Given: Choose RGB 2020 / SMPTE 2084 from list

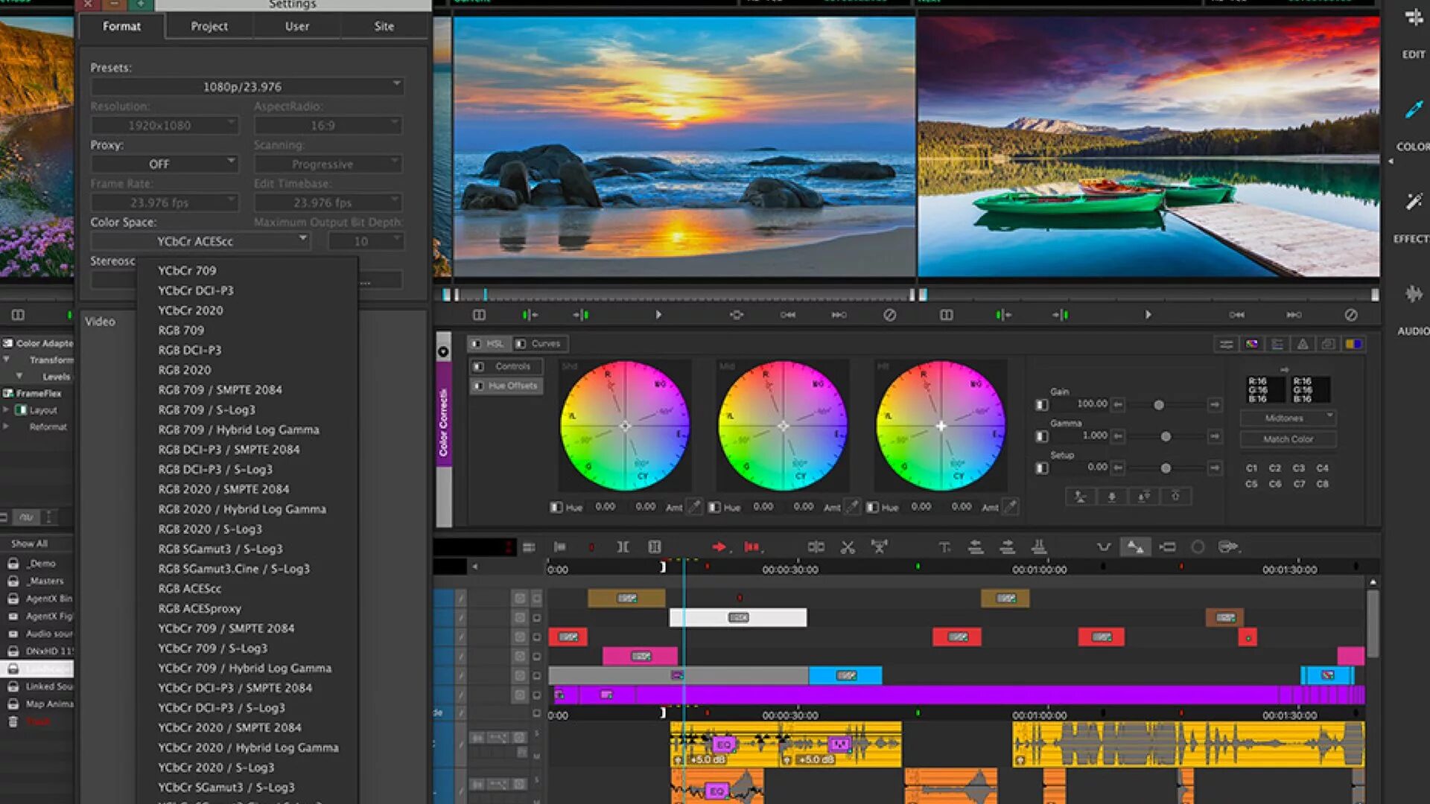Looking at the screenshot, I should click(223, 489).
